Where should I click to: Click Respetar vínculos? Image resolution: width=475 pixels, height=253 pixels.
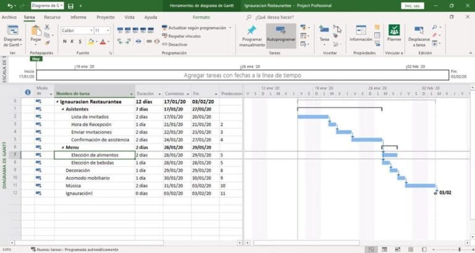click(x=179, y=36)
